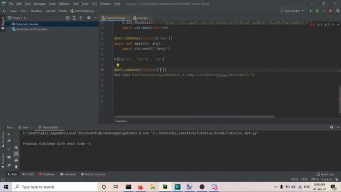Expand External Libraries node
The width and height of the screenshot is (341, 192).
[x=27, y=24]
